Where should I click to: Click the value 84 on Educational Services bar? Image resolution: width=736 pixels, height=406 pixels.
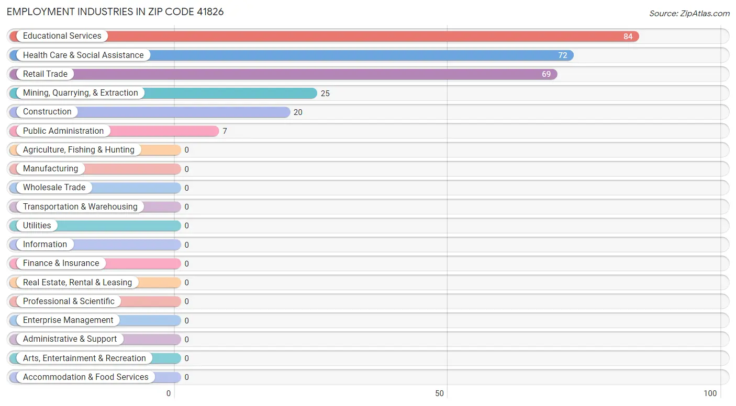click(x=628, y=37)
